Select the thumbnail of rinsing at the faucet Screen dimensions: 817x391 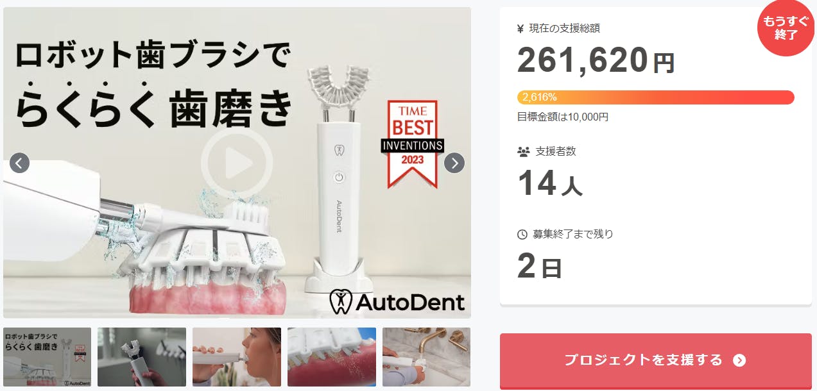(x=426, y=357)
